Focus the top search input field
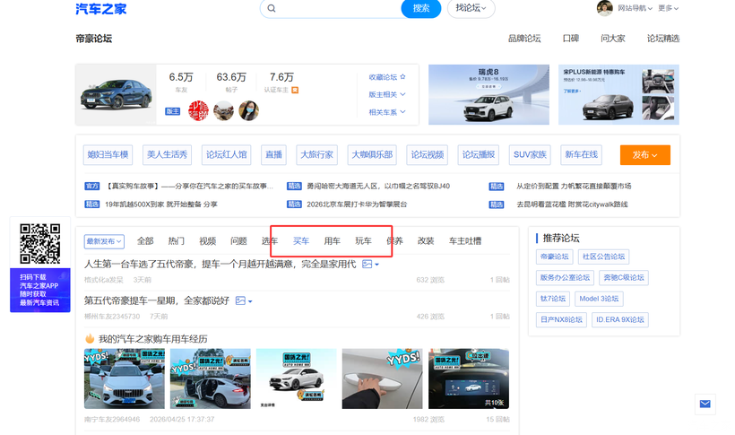Viewport: 735px width, 435px height. click(339, 8)
